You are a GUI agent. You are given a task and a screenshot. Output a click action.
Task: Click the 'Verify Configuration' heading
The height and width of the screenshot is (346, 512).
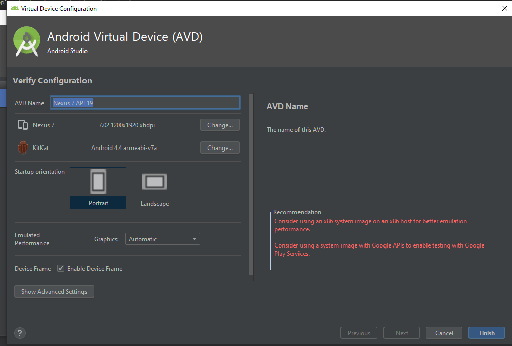point(52,81)
